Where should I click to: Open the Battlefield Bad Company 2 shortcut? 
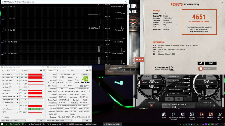click(173, 116)
